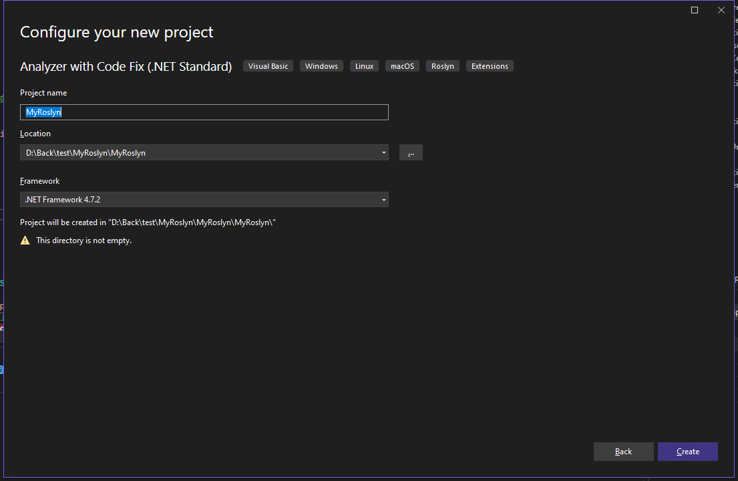This screenshot has height=481, width=738.
Task: Browse for location with the ellipsis button
Action: (x=411, y=152)
